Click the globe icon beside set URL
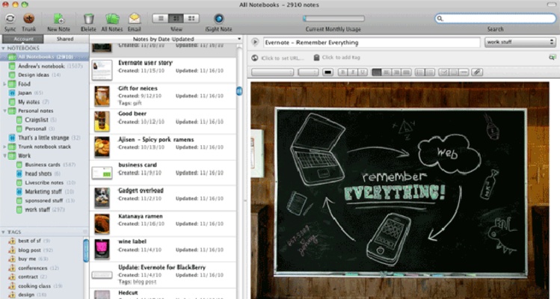 (255, 58)
